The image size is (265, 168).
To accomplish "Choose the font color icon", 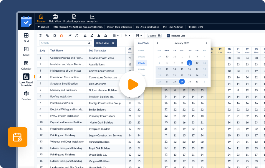I will pos(85,36).
